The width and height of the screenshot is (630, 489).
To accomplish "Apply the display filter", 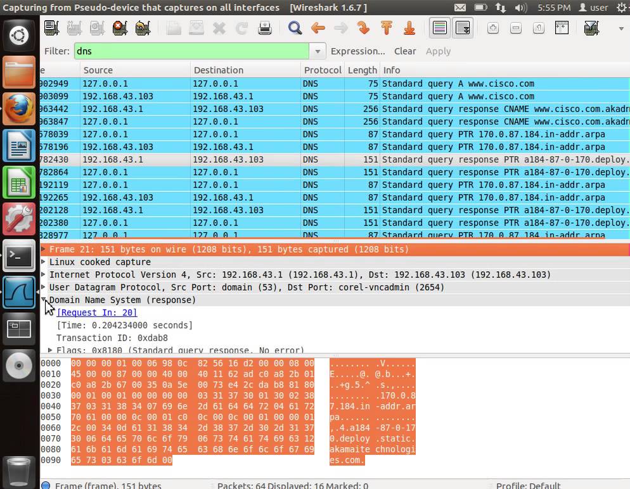I will point(438,51).
